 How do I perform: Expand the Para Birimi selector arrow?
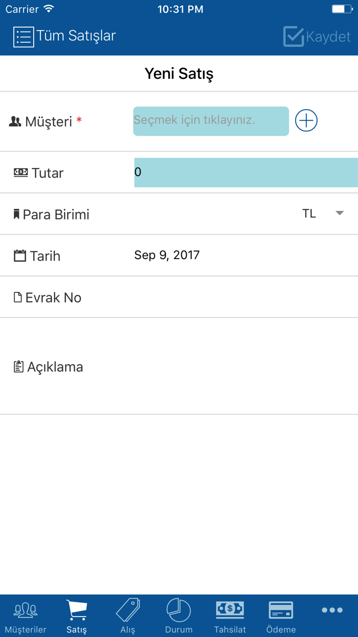pos(339,215)
